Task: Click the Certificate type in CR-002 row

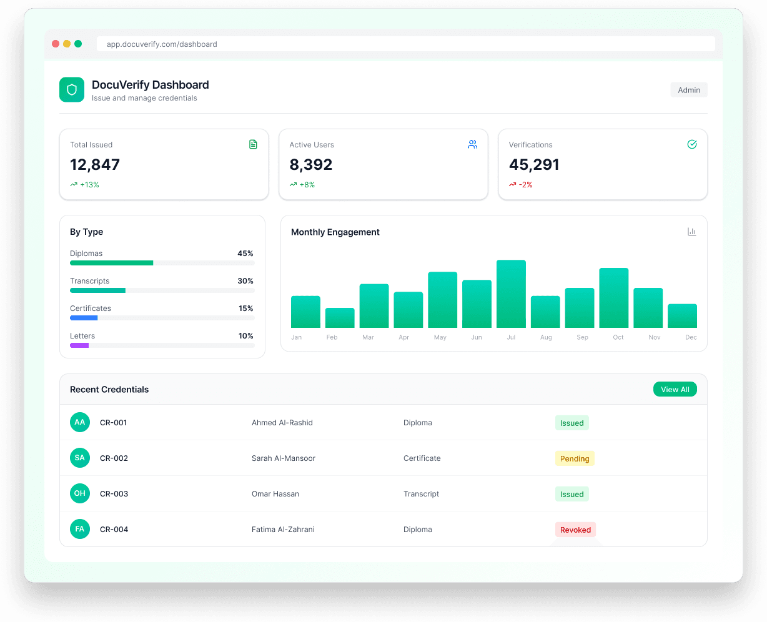Action: point(422,458)
